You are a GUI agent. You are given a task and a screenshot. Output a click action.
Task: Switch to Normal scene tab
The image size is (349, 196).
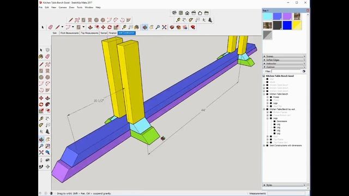[104, 33]
